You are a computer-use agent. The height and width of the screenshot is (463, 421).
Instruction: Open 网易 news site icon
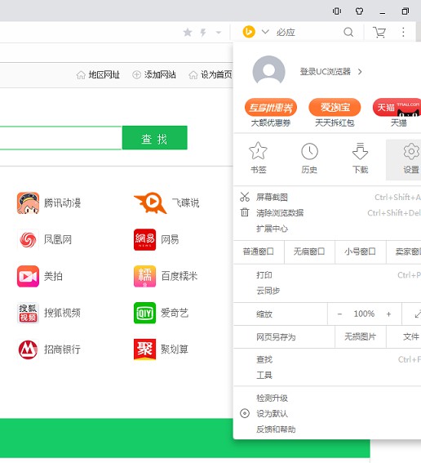144,239
